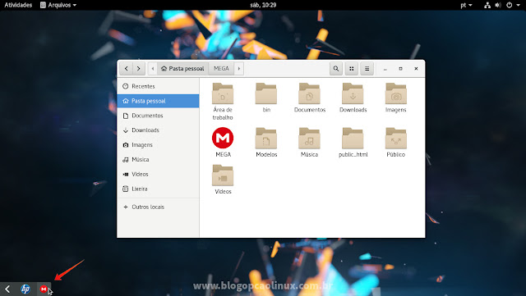Select Pasta pessoal in the path bar
The image size is (526, 296).
pyautogui.click(x=182, y=69)
